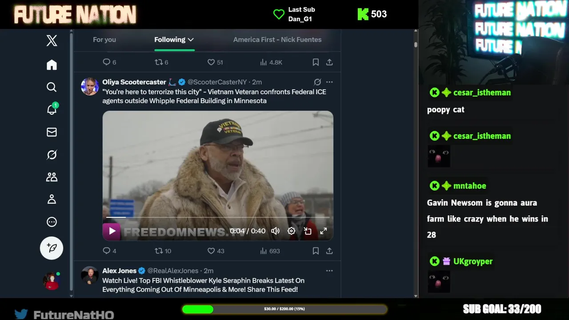
Task: Open more options on Alex Jones post
Action: click(x=329, y=271)
